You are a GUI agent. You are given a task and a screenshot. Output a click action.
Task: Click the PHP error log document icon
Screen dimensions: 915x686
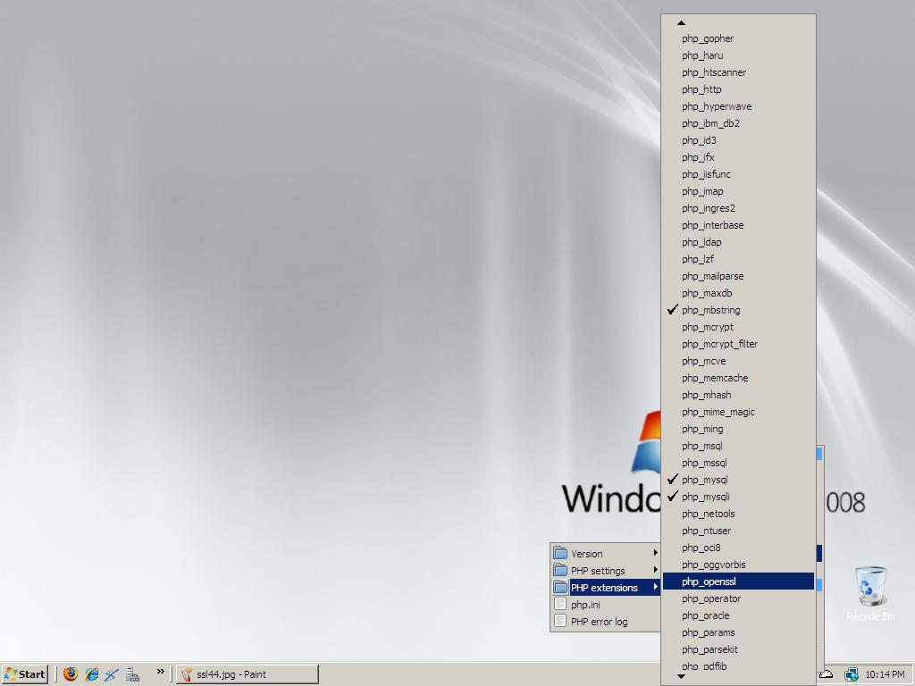point(560,622)
